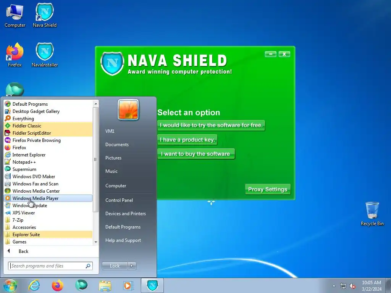Expand the Explorer Suite folder

coord(48,235)
